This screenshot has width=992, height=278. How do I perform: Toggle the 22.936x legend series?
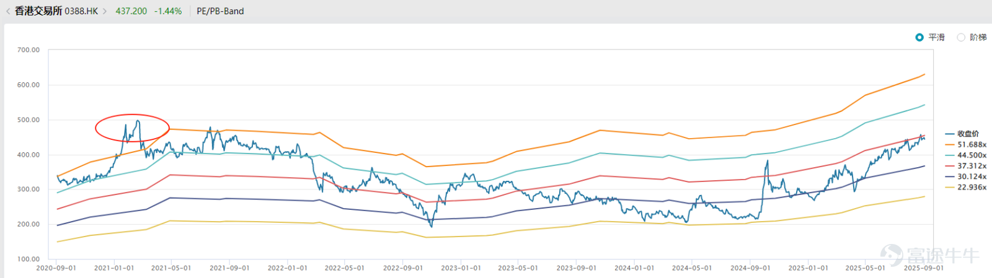click(x=966, y=187)
